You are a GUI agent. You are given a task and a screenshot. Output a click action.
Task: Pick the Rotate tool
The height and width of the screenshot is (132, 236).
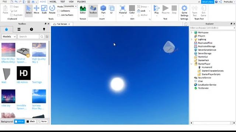52,10
